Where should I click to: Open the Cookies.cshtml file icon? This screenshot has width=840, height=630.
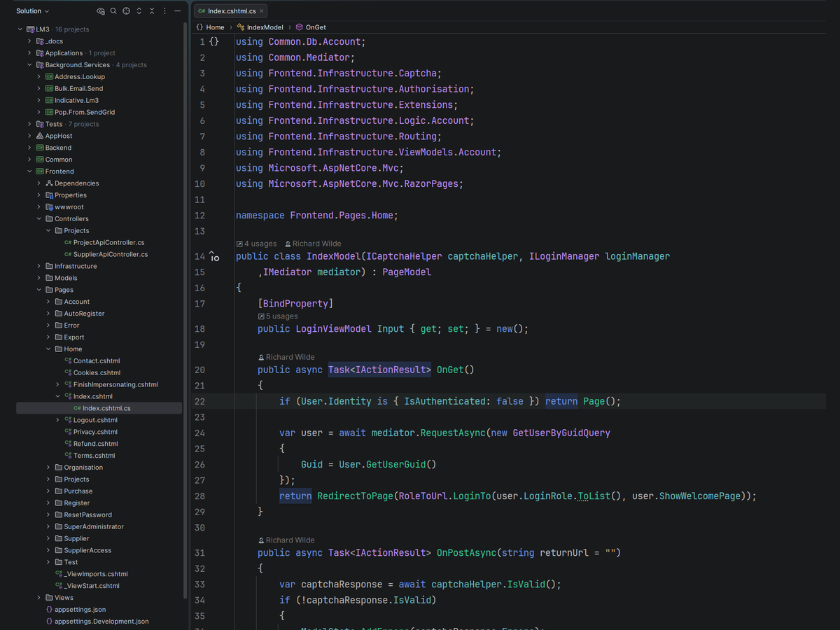tap(68, 373)
